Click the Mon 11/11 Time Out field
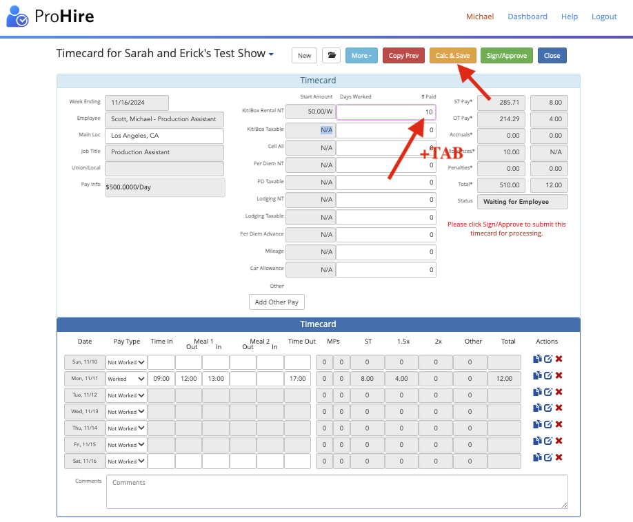The image size is (633, 522). [x=297, y=379]
